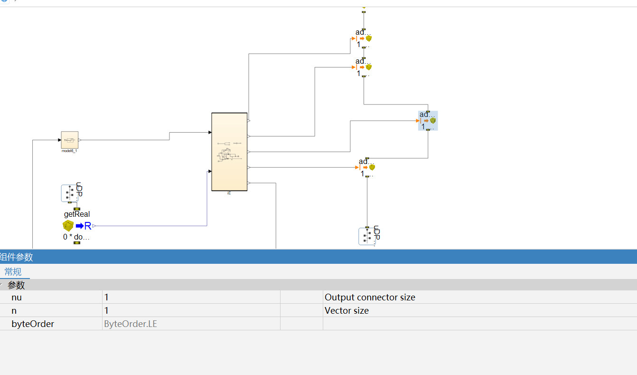The height and width of the screenshot is (375, 637).
Task: Edit the n parameter value field
Action: 191,310
